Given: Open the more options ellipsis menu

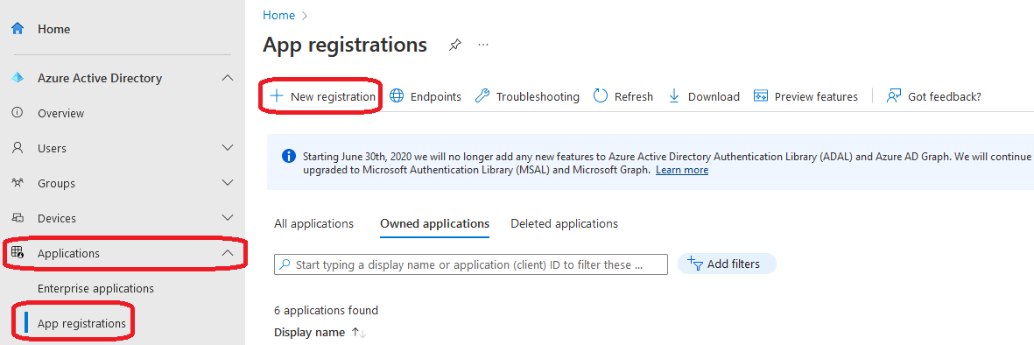Looking at the screenshot, I should [483, 45].
